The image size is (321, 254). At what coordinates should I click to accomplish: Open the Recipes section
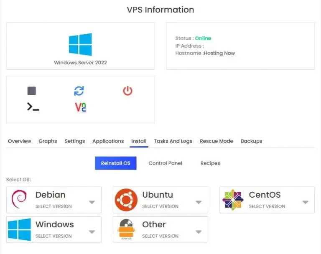(210, 163)
